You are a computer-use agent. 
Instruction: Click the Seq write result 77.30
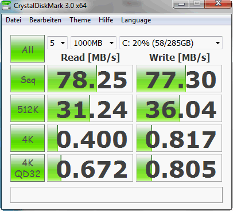(179, 79)
